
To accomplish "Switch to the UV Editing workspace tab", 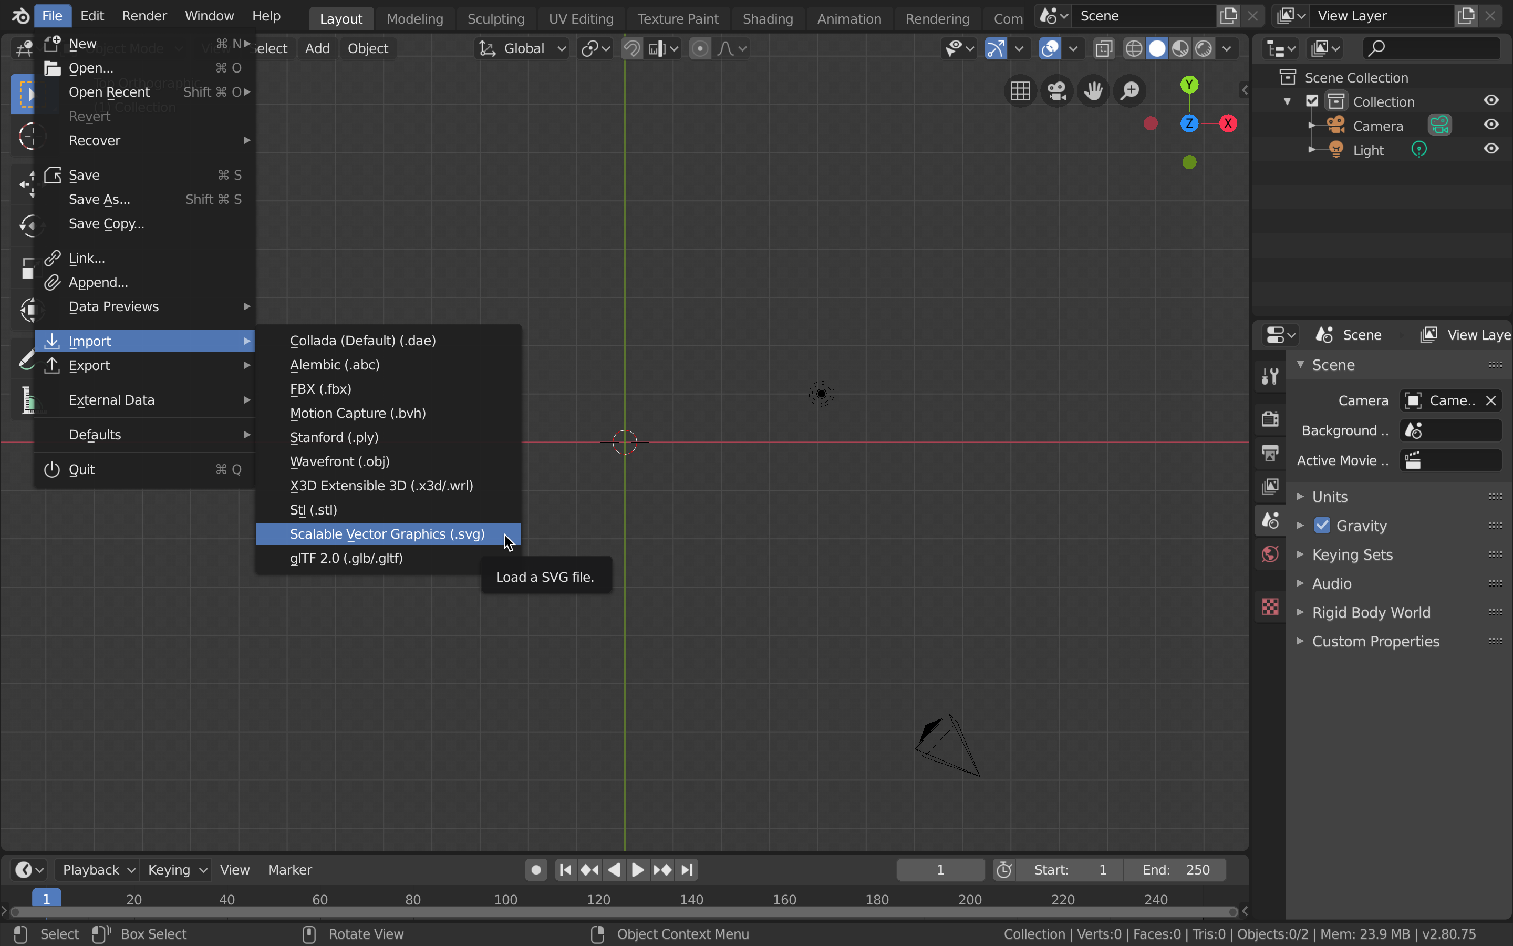I will pyautogui.click(x=581, y=19).
